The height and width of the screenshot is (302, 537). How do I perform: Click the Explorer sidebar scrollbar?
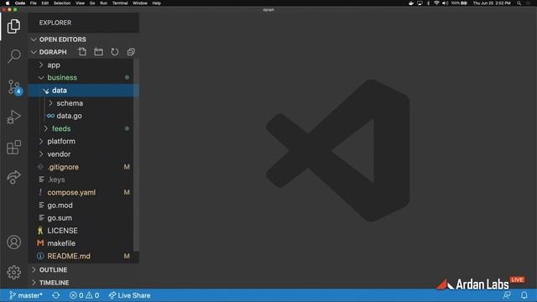point(136,154)
